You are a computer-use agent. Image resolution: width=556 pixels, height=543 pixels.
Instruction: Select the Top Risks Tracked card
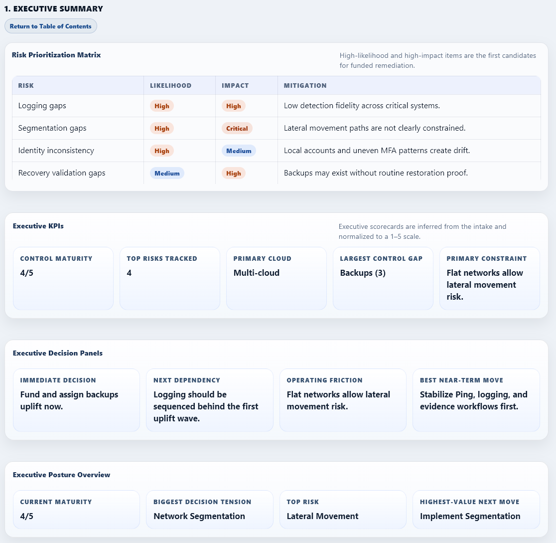coord(169,278)
